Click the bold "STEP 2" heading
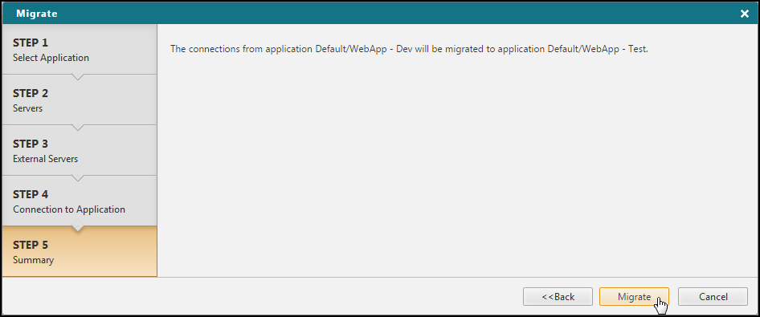 coord(31,93)
